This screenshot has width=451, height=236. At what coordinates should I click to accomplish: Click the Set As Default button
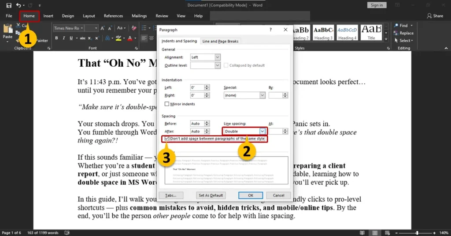pyautogui.click(x=211, y=195)
